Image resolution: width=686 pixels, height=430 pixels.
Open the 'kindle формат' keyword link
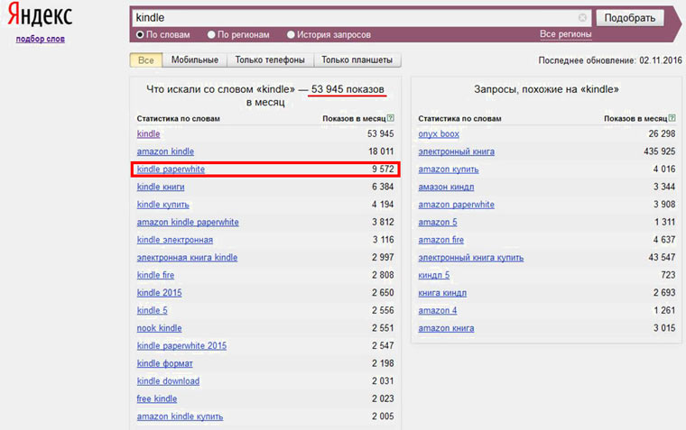(165, 363)
